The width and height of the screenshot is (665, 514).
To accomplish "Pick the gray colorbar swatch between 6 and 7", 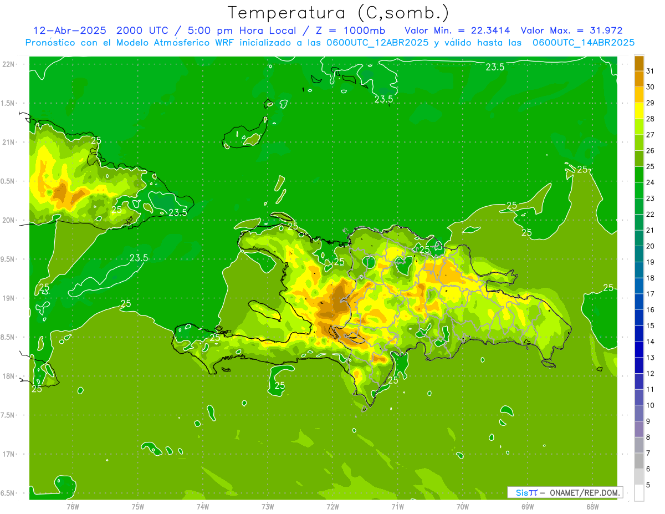I will (639, 461).
